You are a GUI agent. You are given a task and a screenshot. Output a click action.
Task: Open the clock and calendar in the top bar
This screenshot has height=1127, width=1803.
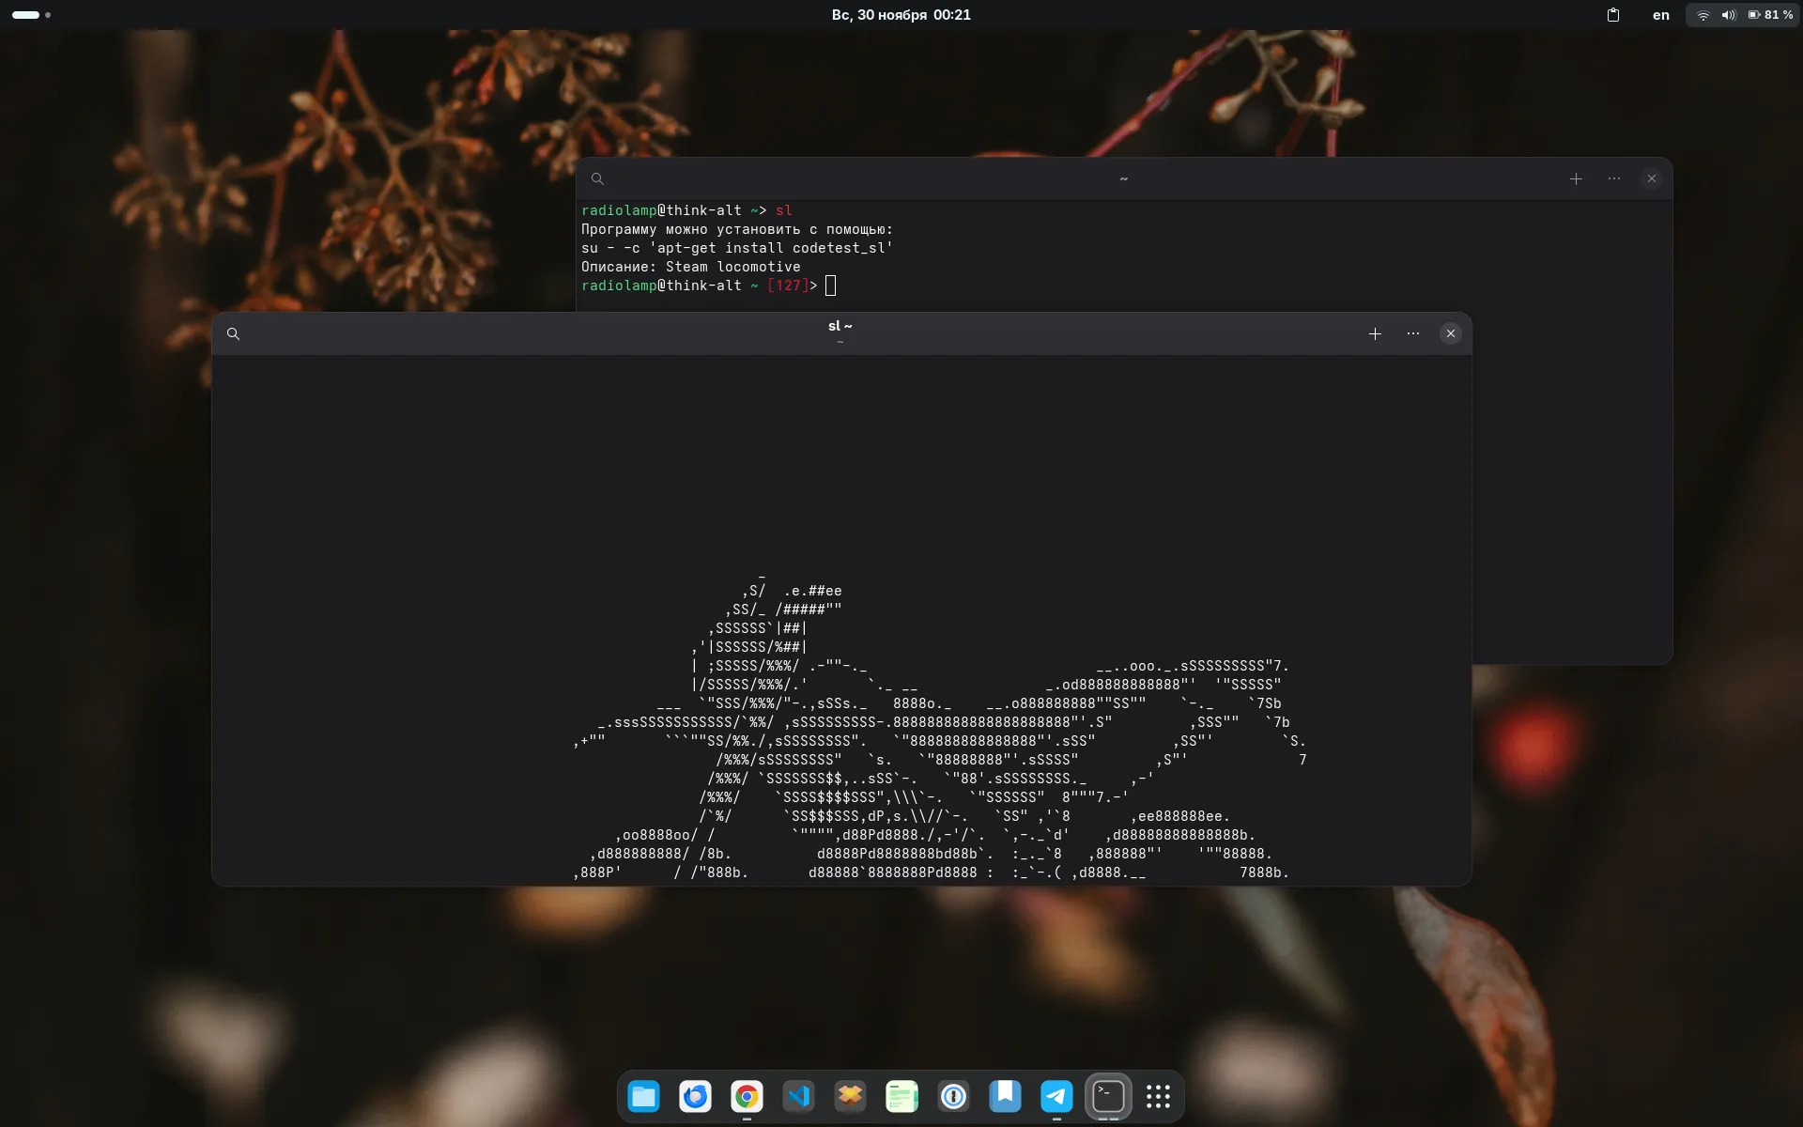(901, 15)
